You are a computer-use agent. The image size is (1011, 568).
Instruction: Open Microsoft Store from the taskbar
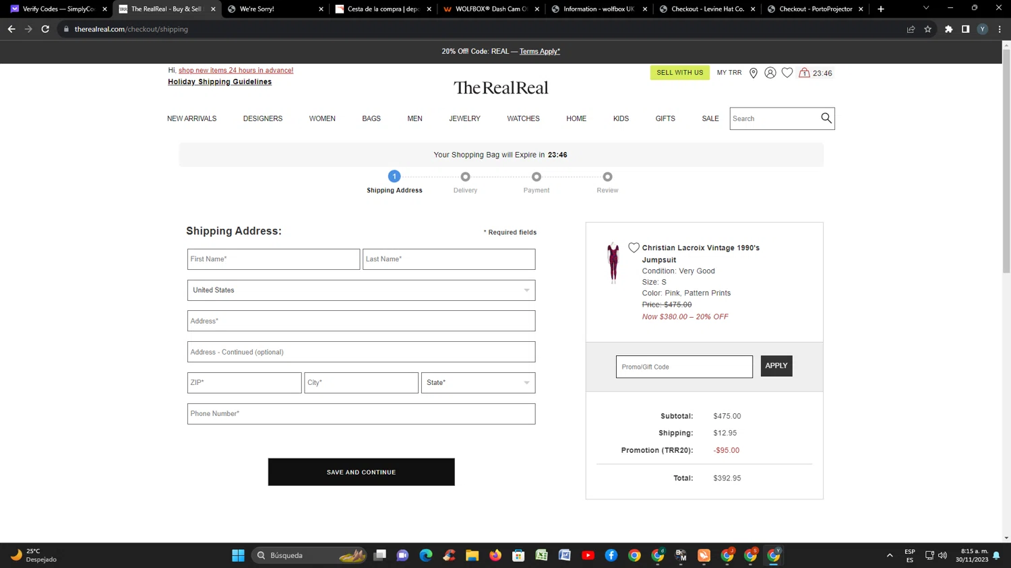pyautogui.click(x=518, y=555)
